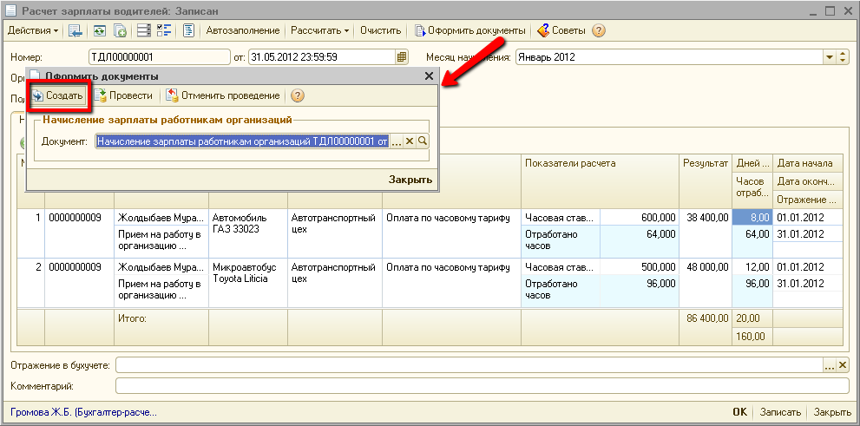Click the Создать button in the dialog

click(59, 95)
